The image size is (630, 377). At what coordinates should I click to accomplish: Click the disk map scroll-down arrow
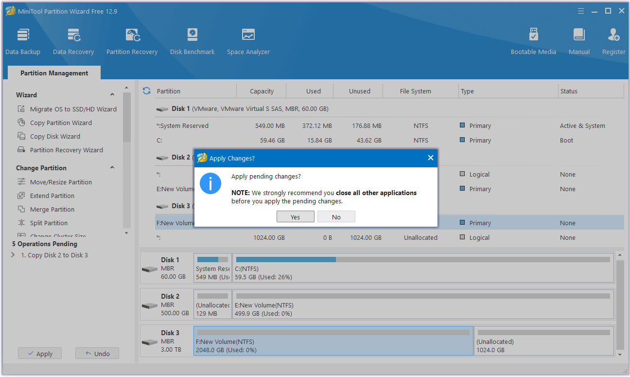click(x=620, y=355)
